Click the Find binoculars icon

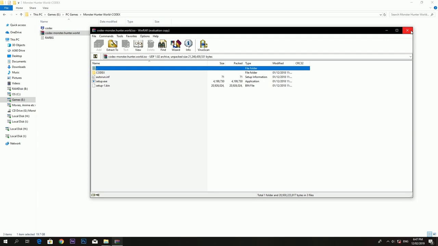click(x=163, y=45)
